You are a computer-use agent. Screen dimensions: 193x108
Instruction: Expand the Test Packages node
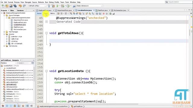(4, 32)
